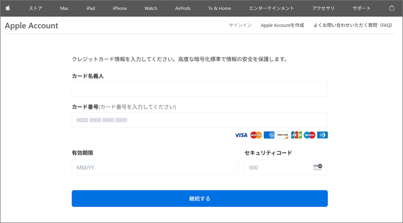The width and height of the screenshot is (403, 223).
Task: Click the Diners Club logo
Action: (322, 135)
